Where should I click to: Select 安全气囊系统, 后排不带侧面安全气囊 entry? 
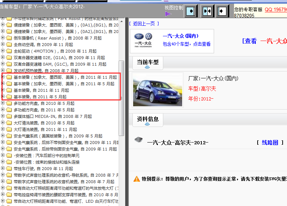(x=66, y=143)
